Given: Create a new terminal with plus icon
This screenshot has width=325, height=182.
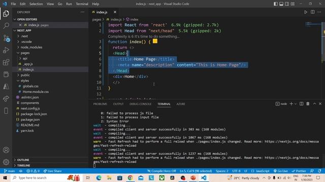Looking at the screenshot, I should click(x=291, y=104).
